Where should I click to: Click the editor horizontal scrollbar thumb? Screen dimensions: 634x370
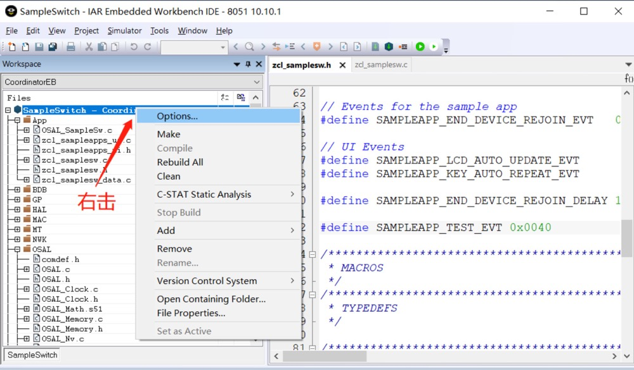pyautogui.click(x=324, y=356)
